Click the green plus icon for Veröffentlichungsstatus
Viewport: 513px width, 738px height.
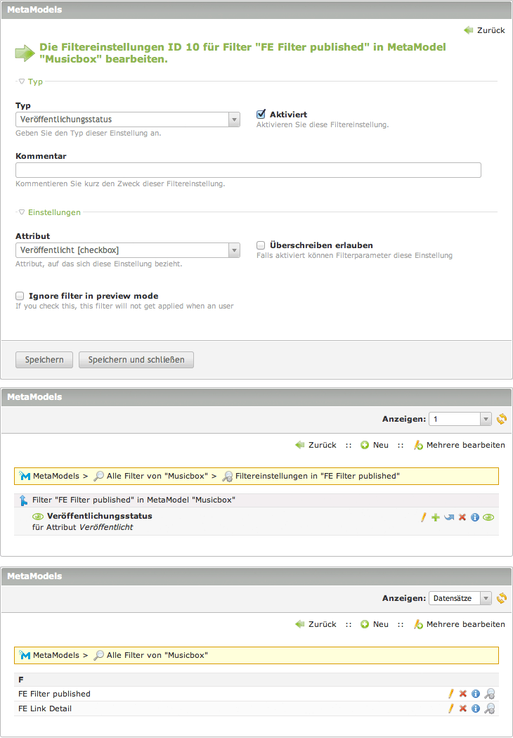click(x=436, y=517)
